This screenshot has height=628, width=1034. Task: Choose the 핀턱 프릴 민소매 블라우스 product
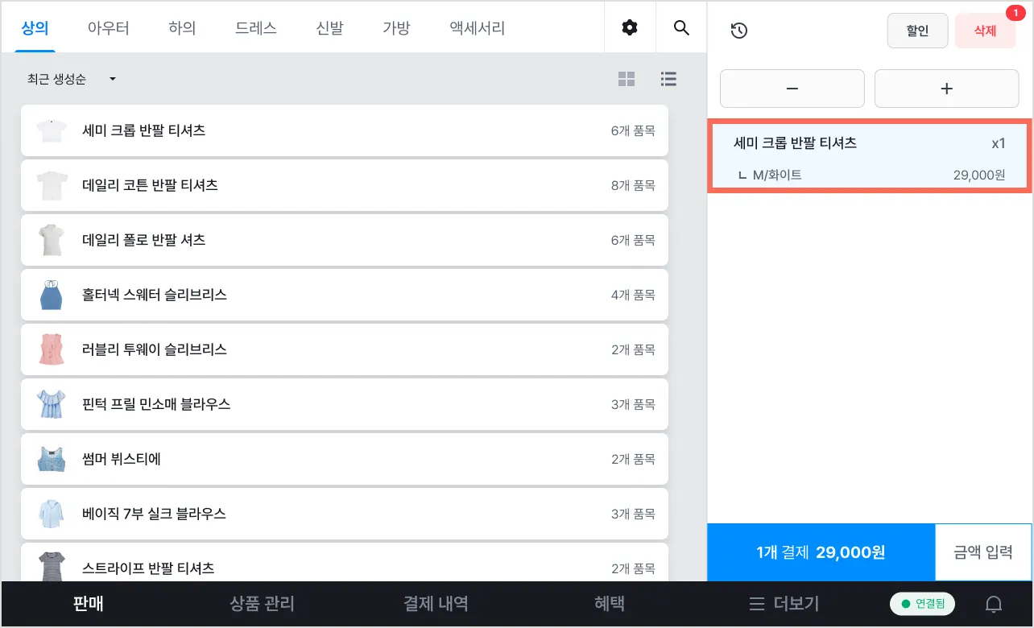[x=345, y=404]
